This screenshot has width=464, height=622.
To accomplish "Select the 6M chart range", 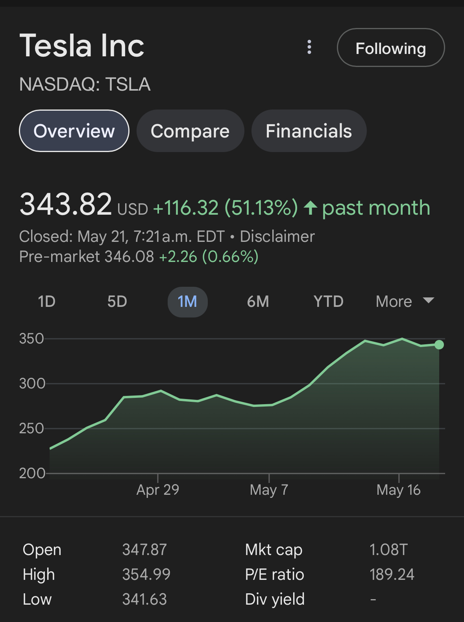I will tap(258, 302).
